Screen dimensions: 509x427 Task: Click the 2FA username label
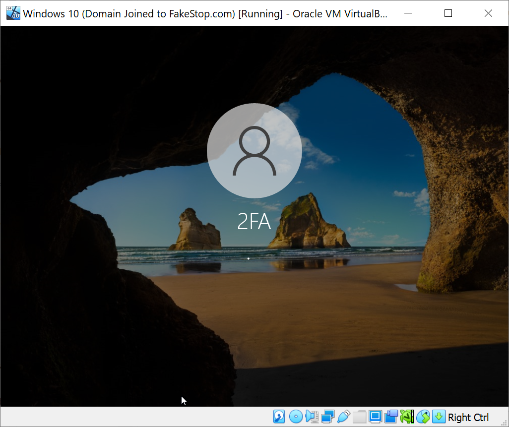(x=254, y=222)
